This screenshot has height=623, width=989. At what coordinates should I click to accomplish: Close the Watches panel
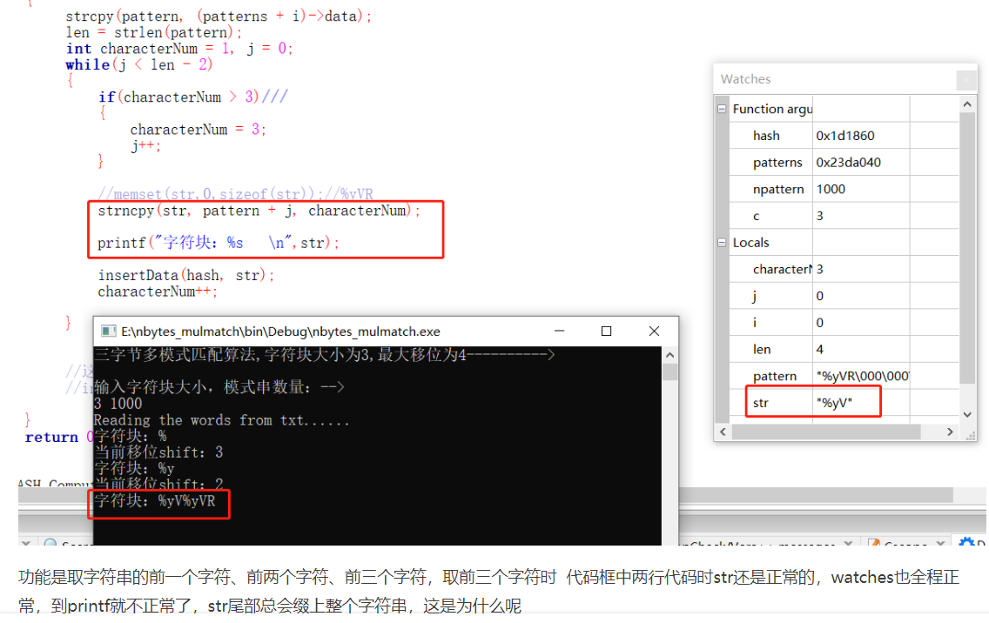(x=965, y=79)
